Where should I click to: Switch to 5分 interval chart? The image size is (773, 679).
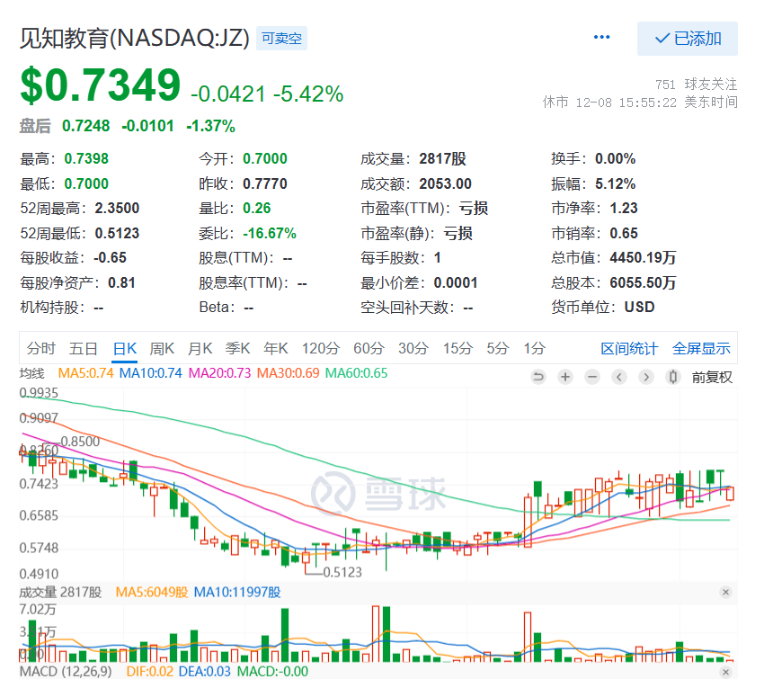[x=497, y=349]
